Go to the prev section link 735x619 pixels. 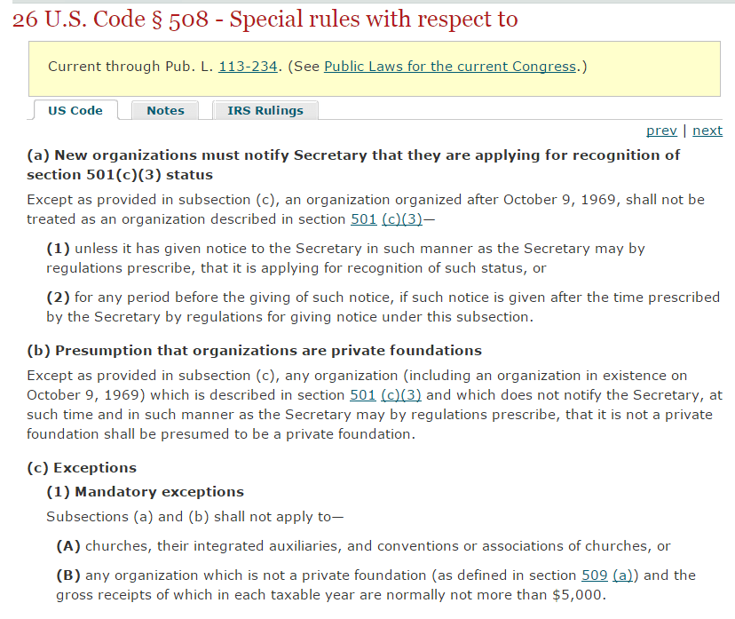click(x=661, y=131)
